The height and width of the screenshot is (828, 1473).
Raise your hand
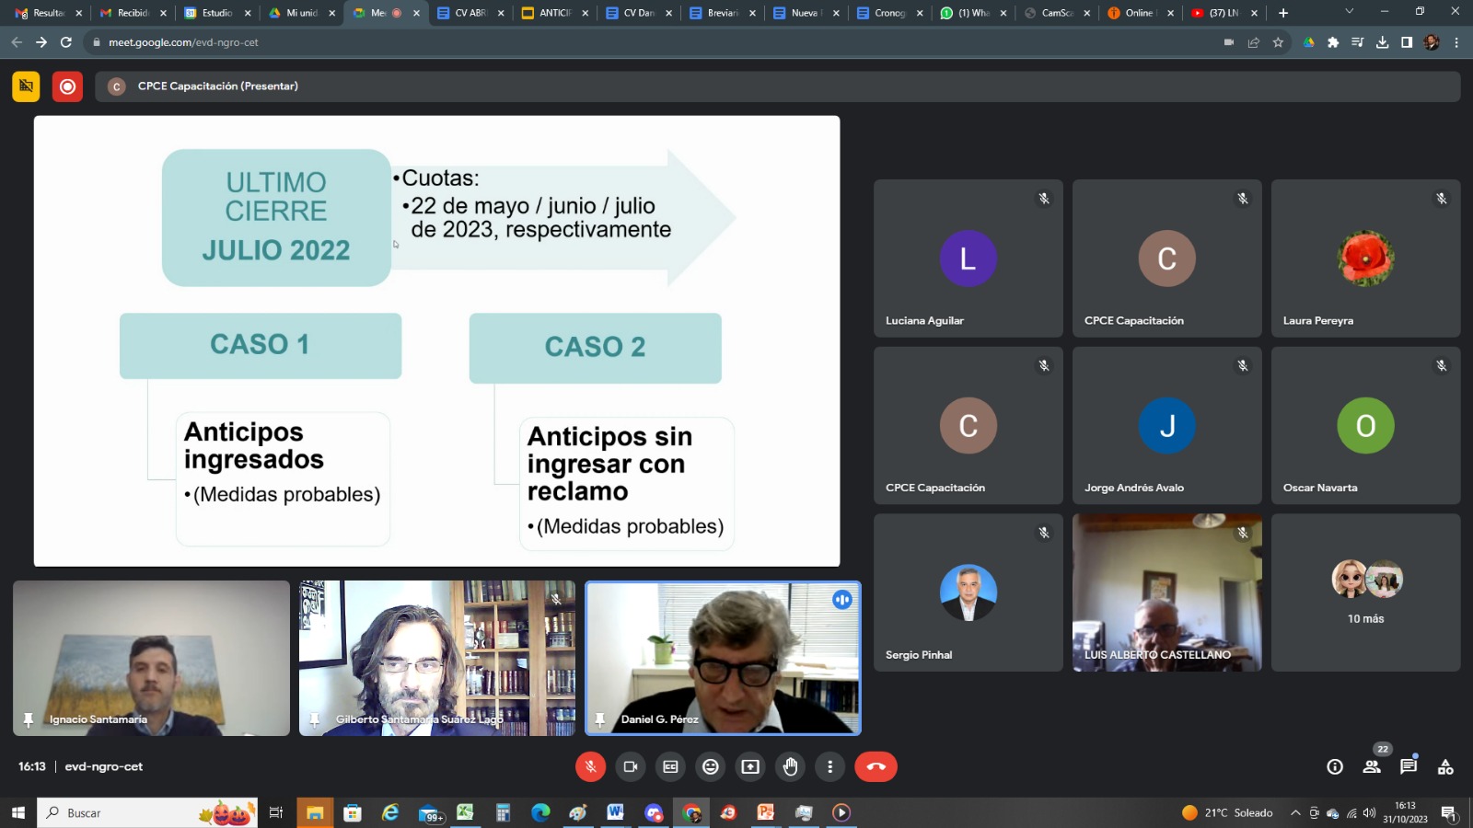coord(791,766)
